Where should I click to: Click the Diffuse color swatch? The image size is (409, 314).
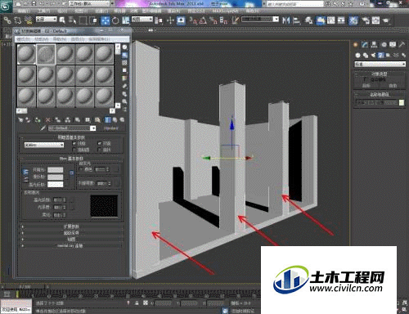pos(56,177)
